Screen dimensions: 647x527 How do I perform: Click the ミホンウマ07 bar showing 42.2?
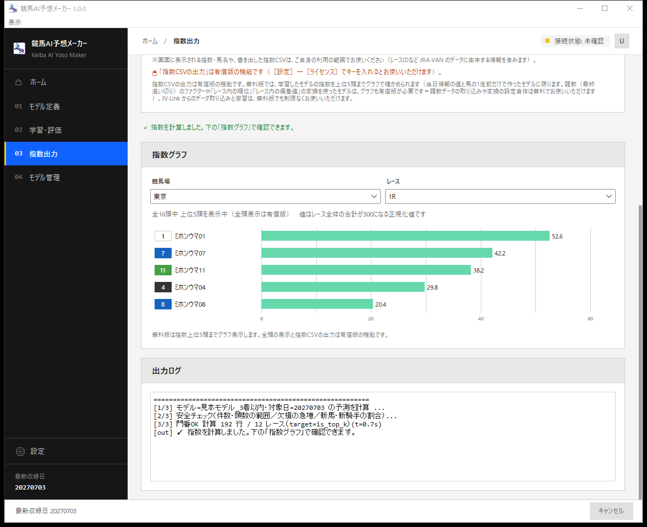(x=377, y=253)
